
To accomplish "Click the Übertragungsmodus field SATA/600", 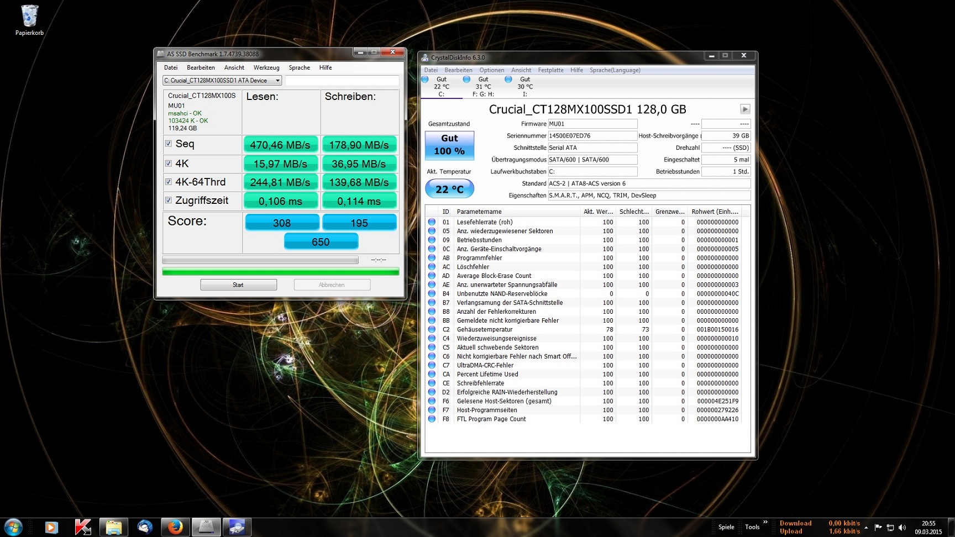I will click(592, 160).
